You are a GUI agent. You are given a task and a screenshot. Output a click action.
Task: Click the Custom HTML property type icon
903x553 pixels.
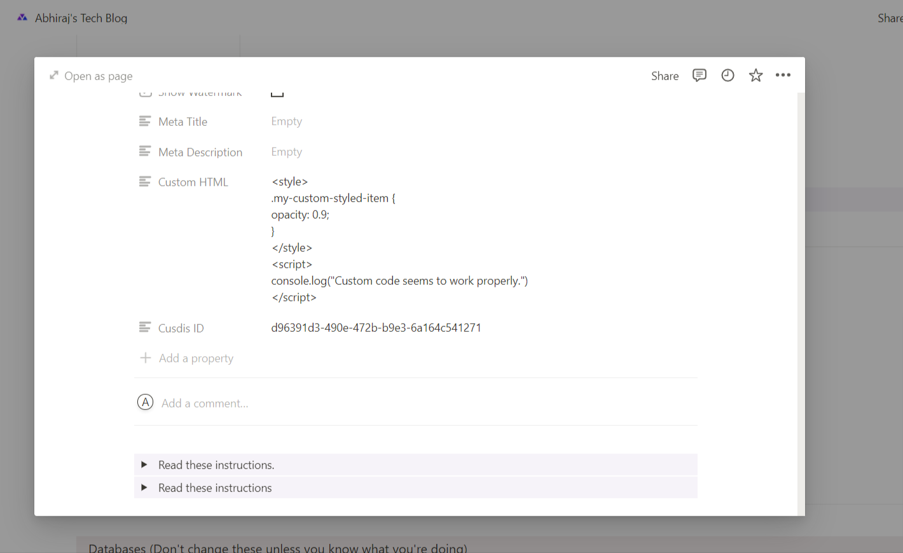pos(145,182)
